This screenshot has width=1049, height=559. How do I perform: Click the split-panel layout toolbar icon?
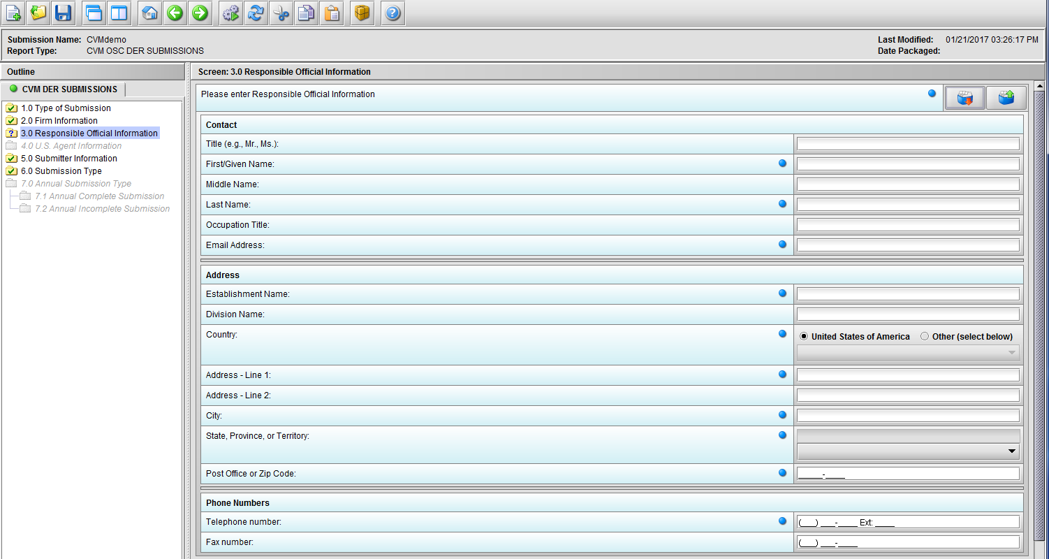[x=119, y=13]
